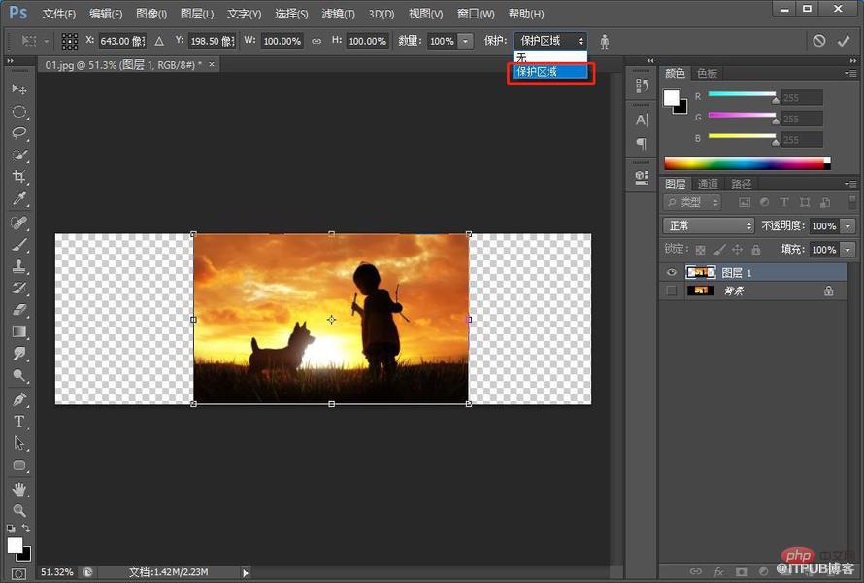
Task: Select the Lasso tool
Action: click(x=19, y=133)
